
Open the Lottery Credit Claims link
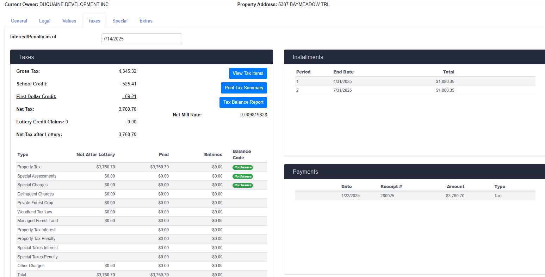[x=42, y=122]
